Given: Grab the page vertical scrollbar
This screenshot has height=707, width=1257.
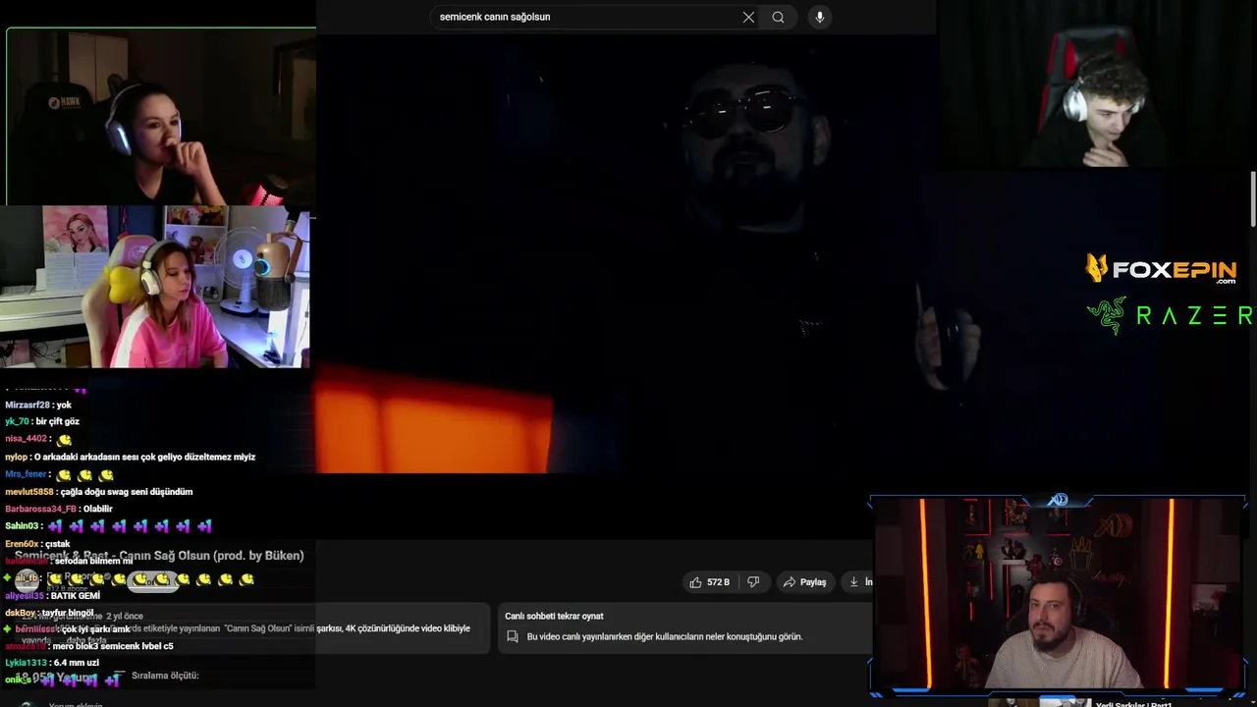Looking at the screenshot, I should 1252,199.
